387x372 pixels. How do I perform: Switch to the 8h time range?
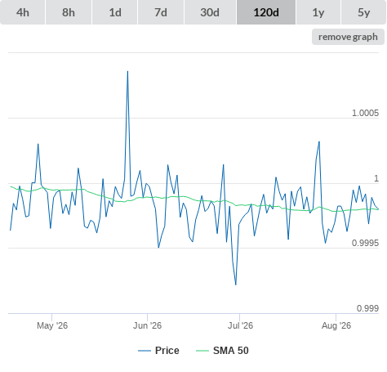click(69, 12)
